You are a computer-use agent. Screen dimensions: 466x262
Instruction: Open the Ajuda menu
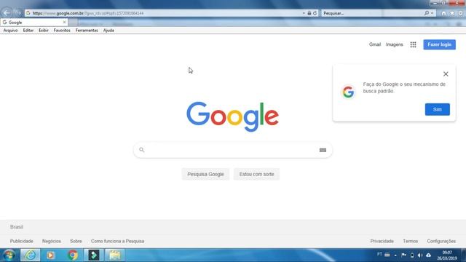tap(108, 31)
